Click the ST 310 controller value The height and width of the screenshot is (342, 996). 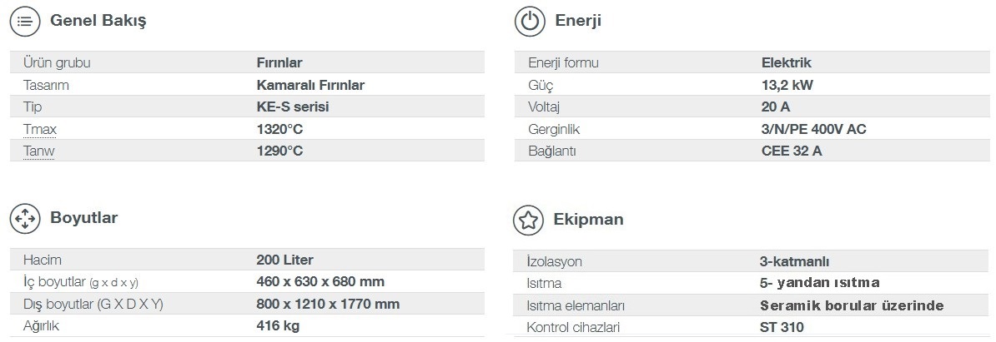(782, 327)
